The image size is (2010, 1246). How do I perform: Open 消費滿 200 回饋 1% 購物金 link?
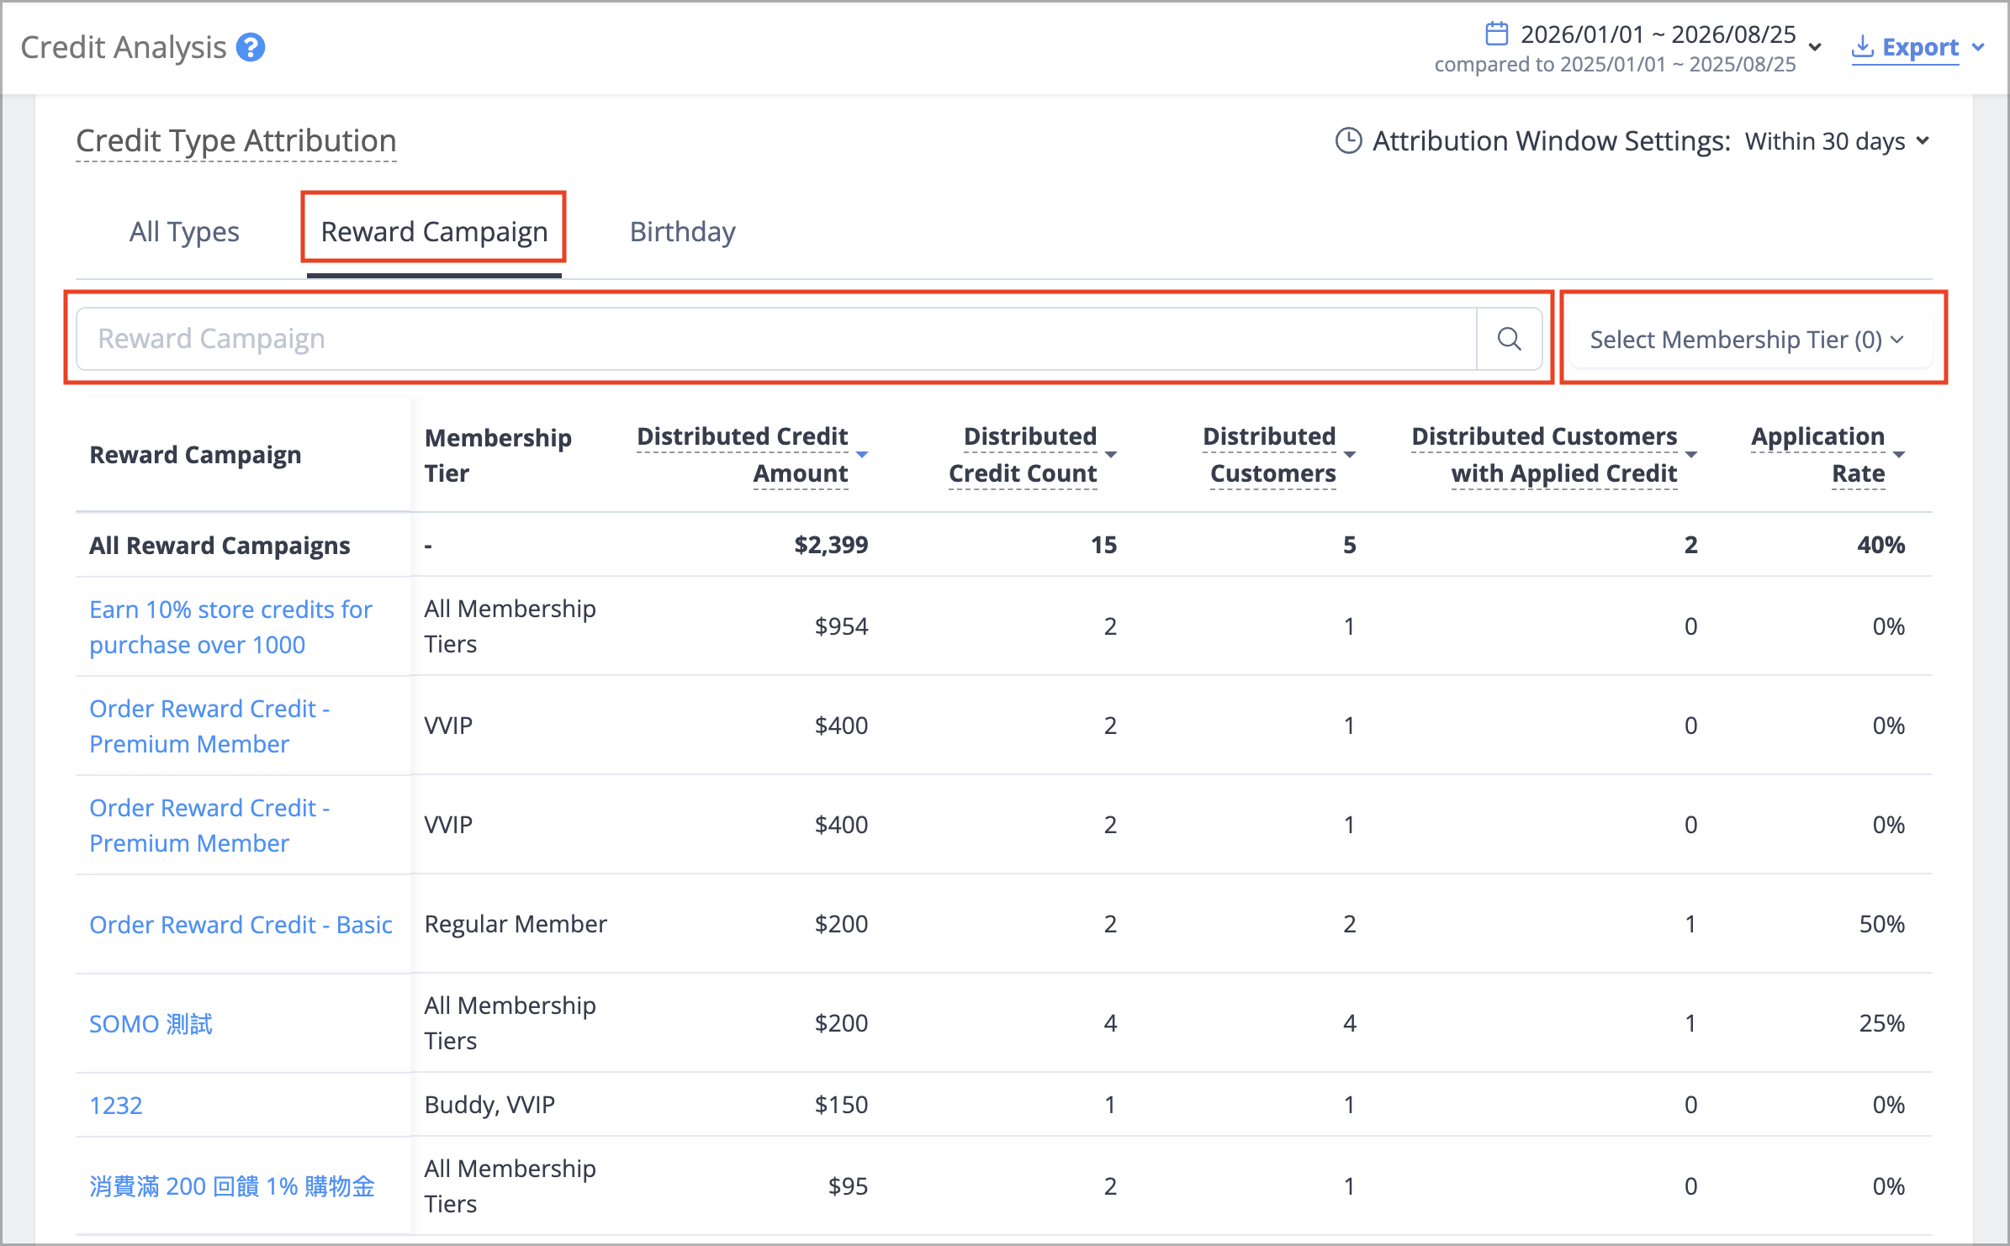[x=231, y=1186]
